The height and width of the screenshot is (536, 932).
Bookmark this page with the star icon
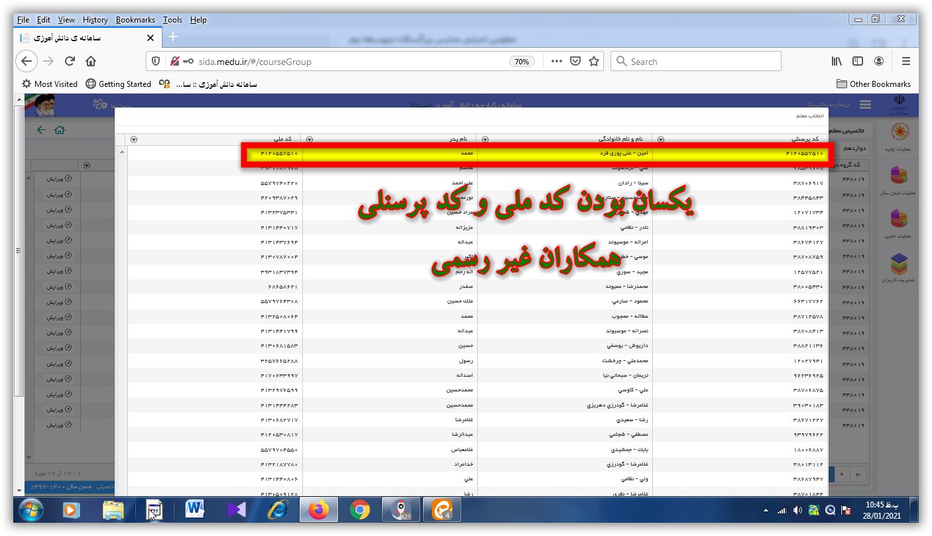(594, 62)
